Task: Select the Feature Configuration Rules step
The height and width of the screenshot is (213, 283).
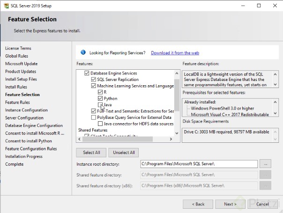Action: (31, 149)
